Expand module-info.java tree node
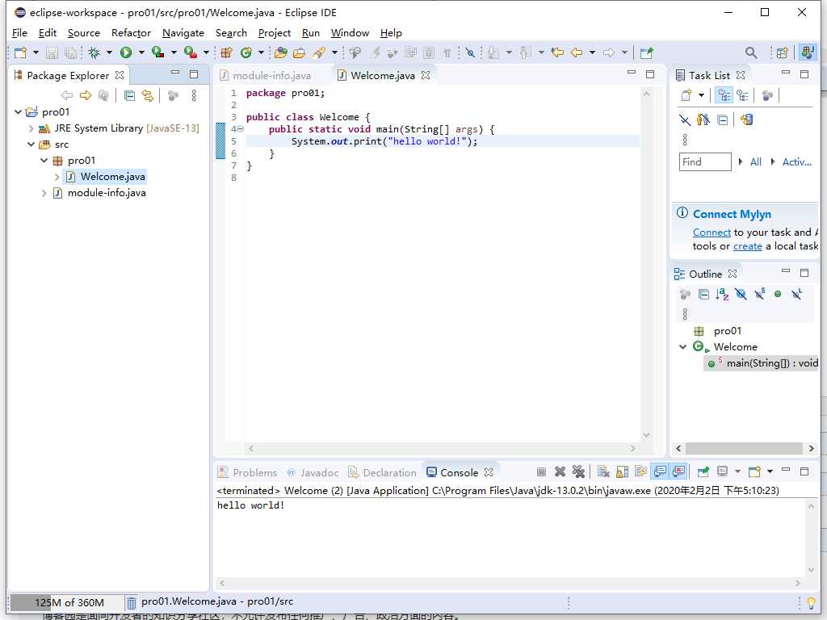 click(44, 194)
